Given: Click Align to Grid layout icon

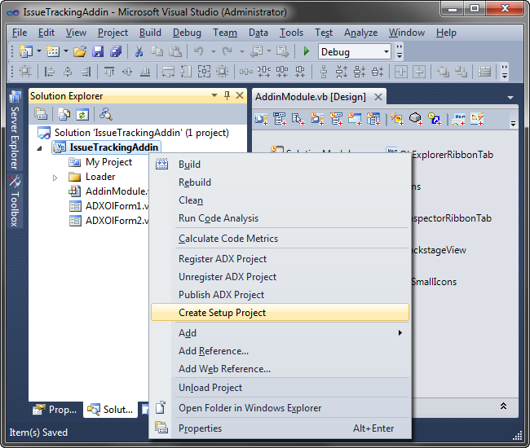Looking at the screenshot, I should pos(25,72).
